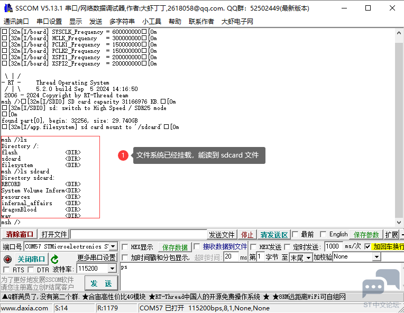Toggle the 最前 checkbox
This screenshot has width=404, height=313.
[295, 234]
